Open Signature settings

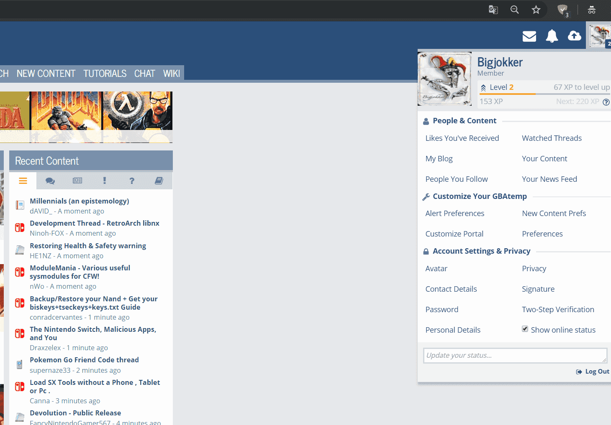(x=538, y=289)
